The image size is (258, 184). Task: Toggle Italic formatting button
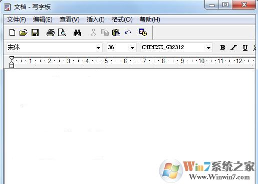click(233, 48)
